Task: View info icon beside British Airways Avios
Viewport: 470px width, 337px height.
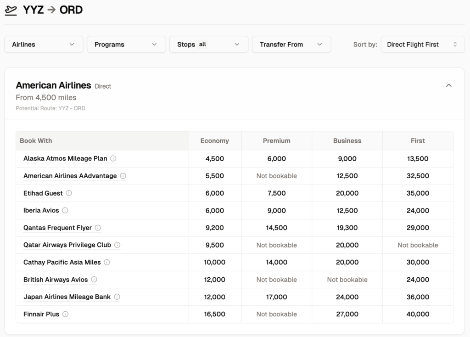Action: (x=94, y=280)
